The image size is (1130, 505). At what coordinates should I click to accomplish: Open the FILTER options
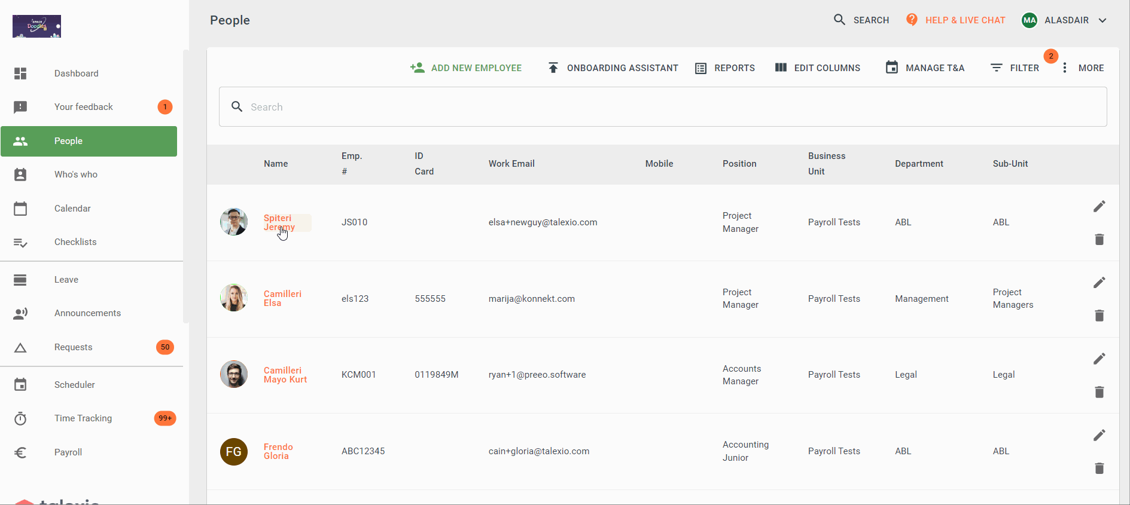pos(1015,68)
